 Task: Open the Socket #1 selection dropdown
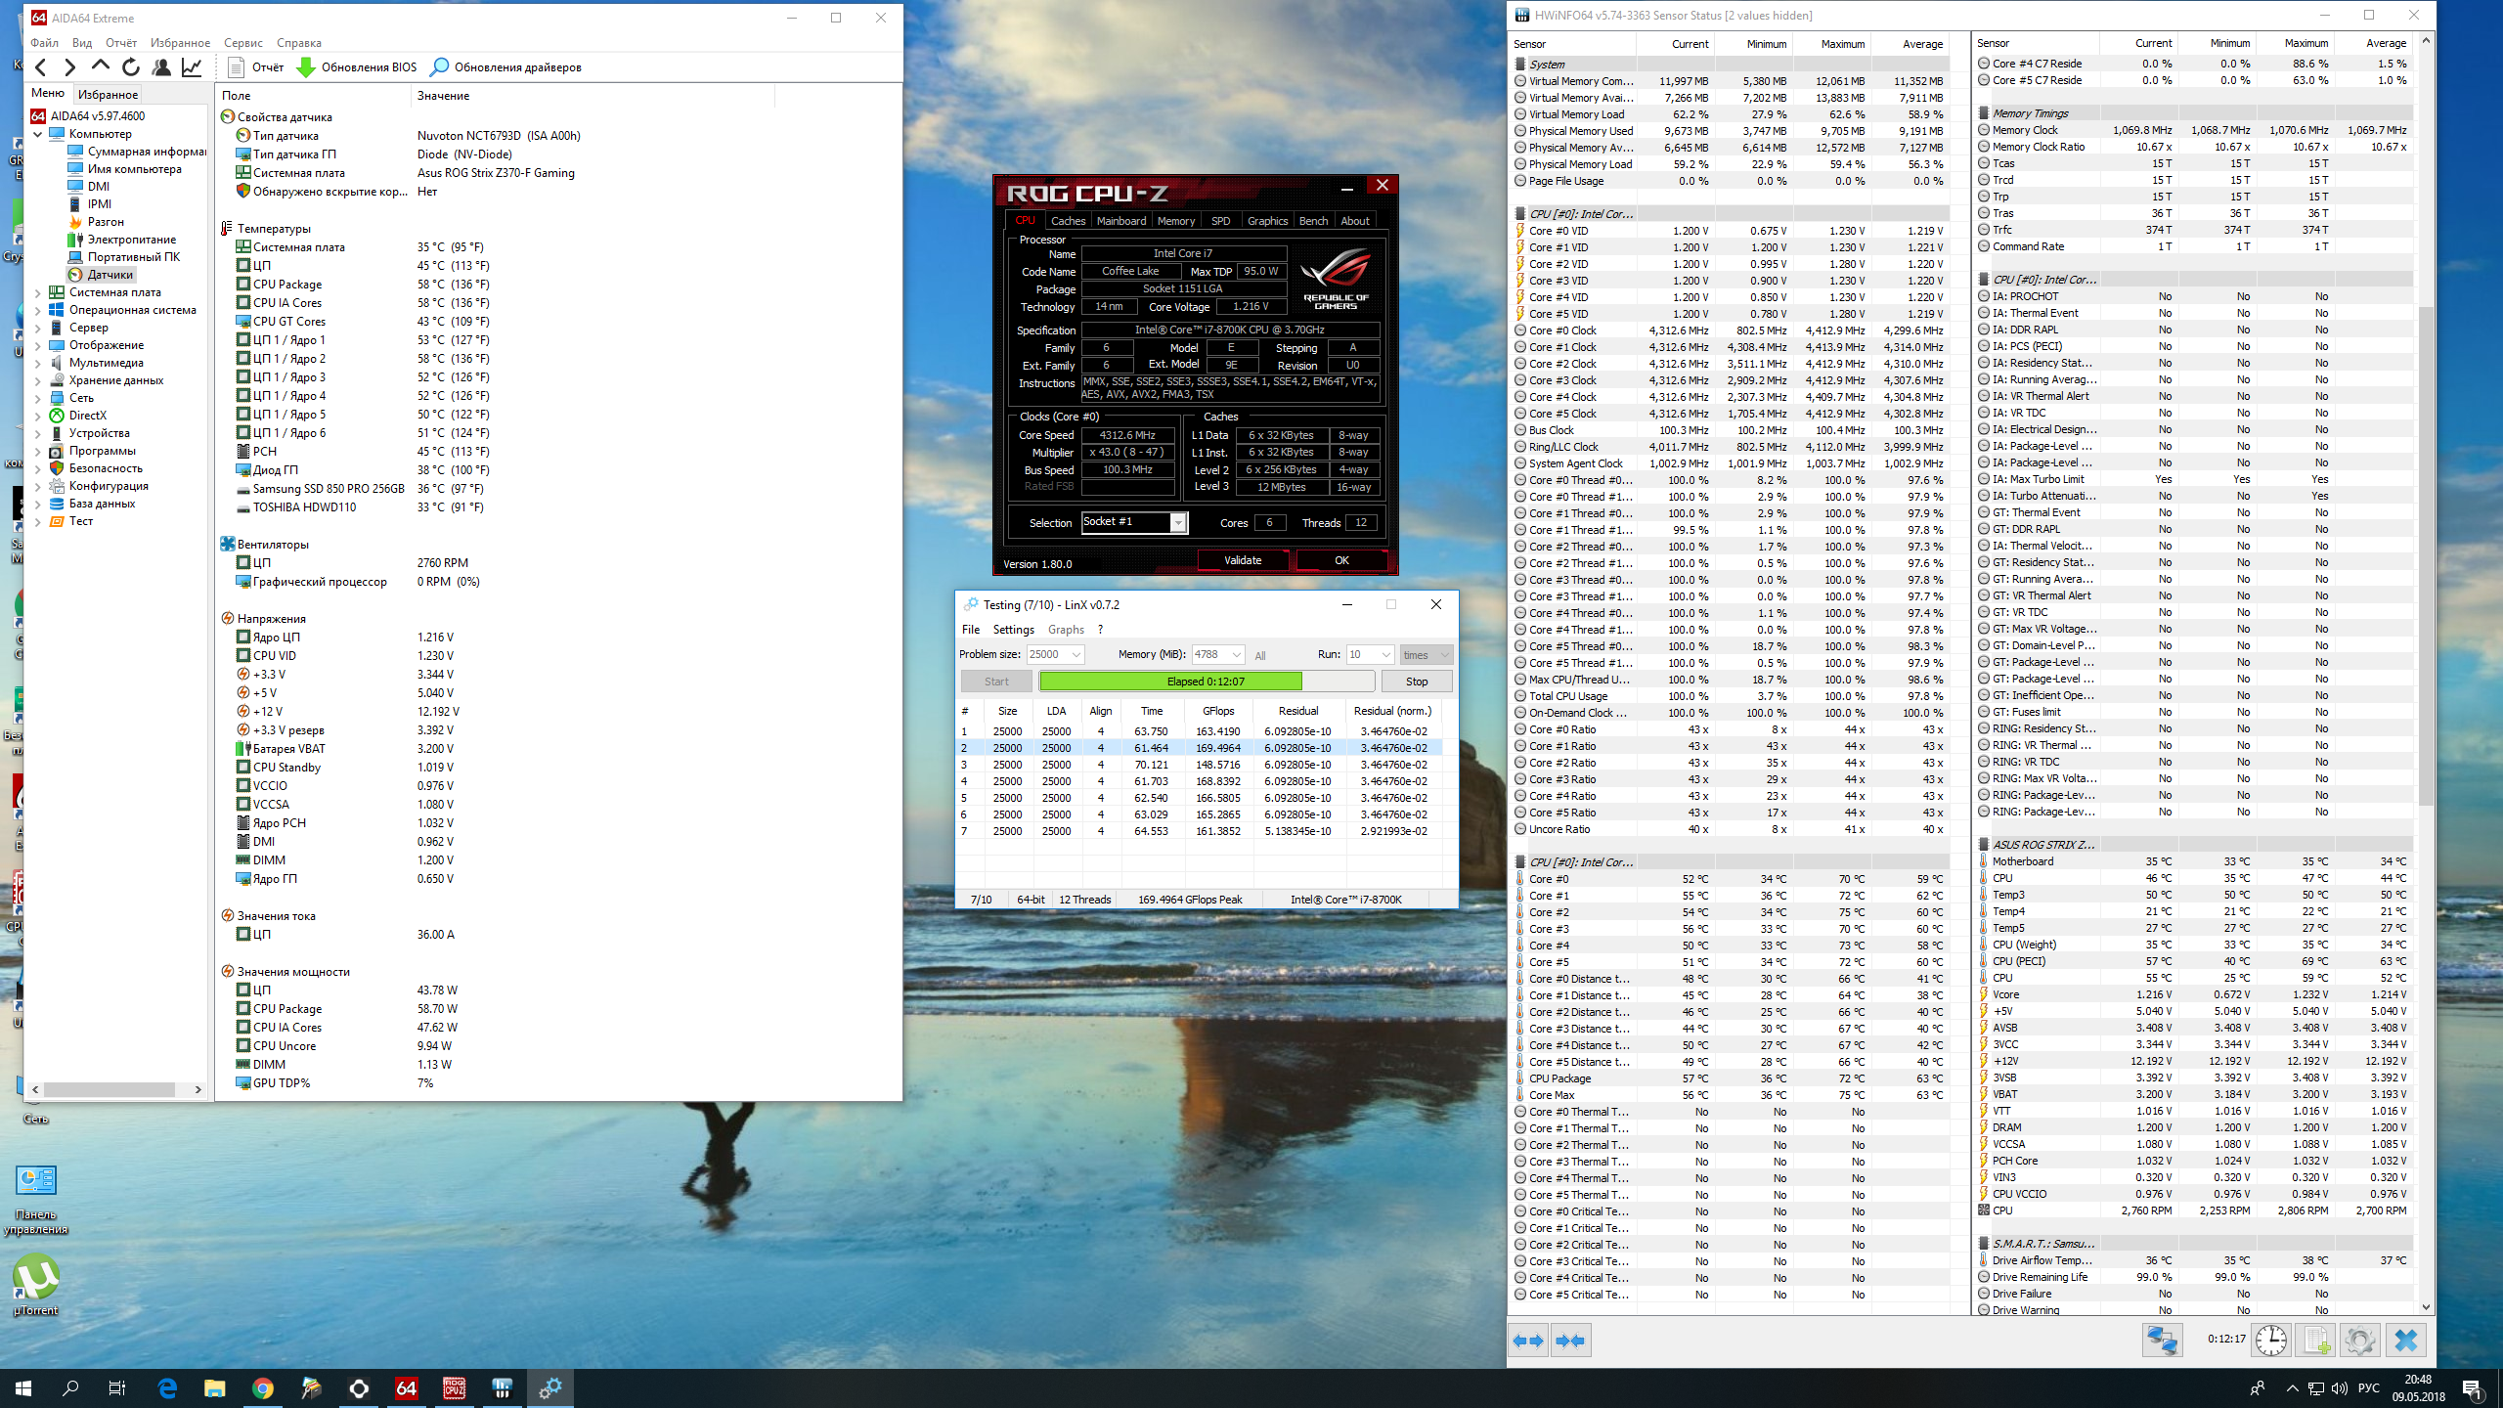point(1178,523)
